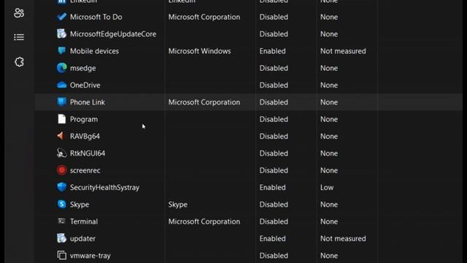
Task: Select the MicrosoftEdgeUpdateCore entry name
Action: pos(113,34)
